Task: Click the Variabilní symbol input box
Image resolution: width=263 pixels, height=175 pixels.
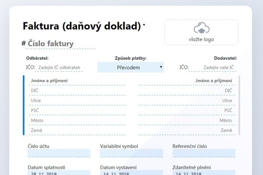Action: click(131, 153)
